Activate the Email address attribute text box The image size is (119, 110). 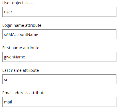pyautogui.click(x=59, y=102)
